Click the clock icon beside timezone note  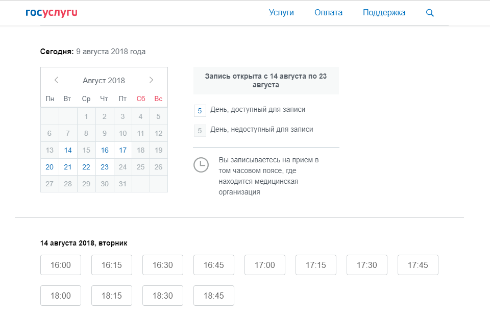(x=201, y=165)
